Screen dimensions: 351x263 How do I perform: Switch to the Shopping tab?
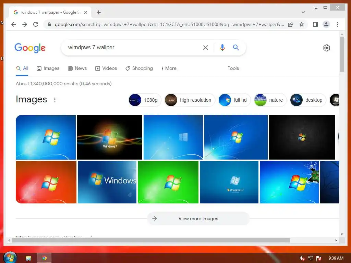139,68
